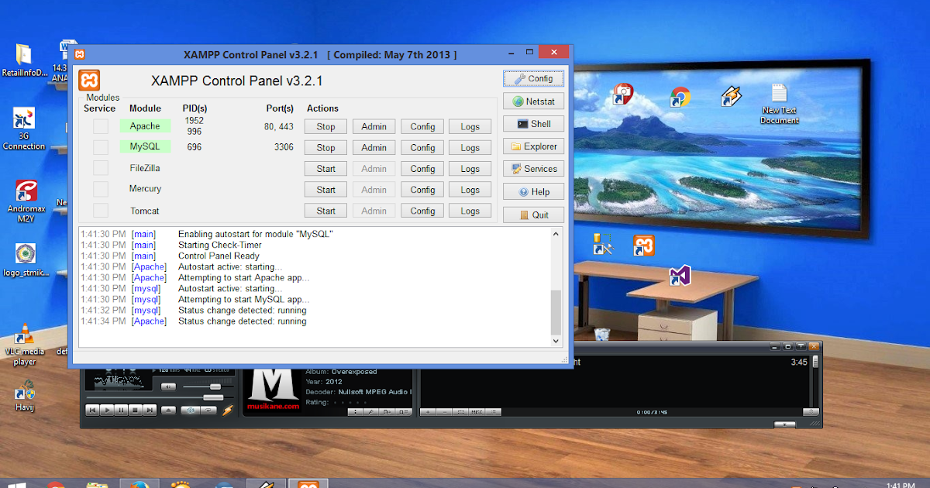Viewport: 930px width, 488px height.
Task: Tick the Tomcat service checkbox
Action: pyautogui.click(x=99, y=210)
